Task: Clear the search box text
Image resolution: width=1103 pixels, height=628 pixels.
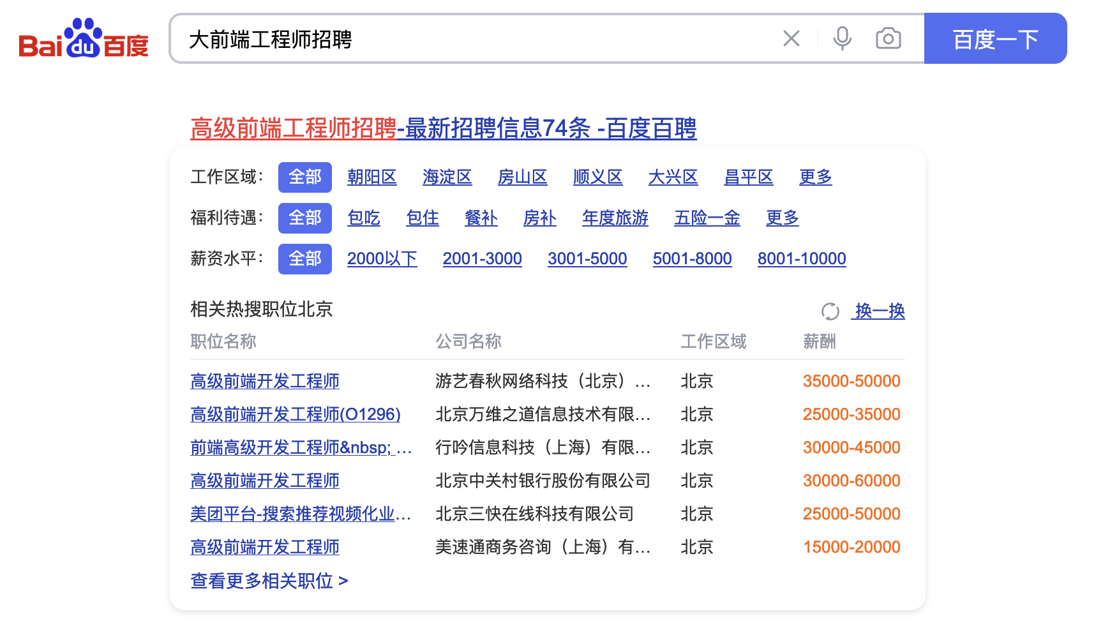Action: [791, 39]
